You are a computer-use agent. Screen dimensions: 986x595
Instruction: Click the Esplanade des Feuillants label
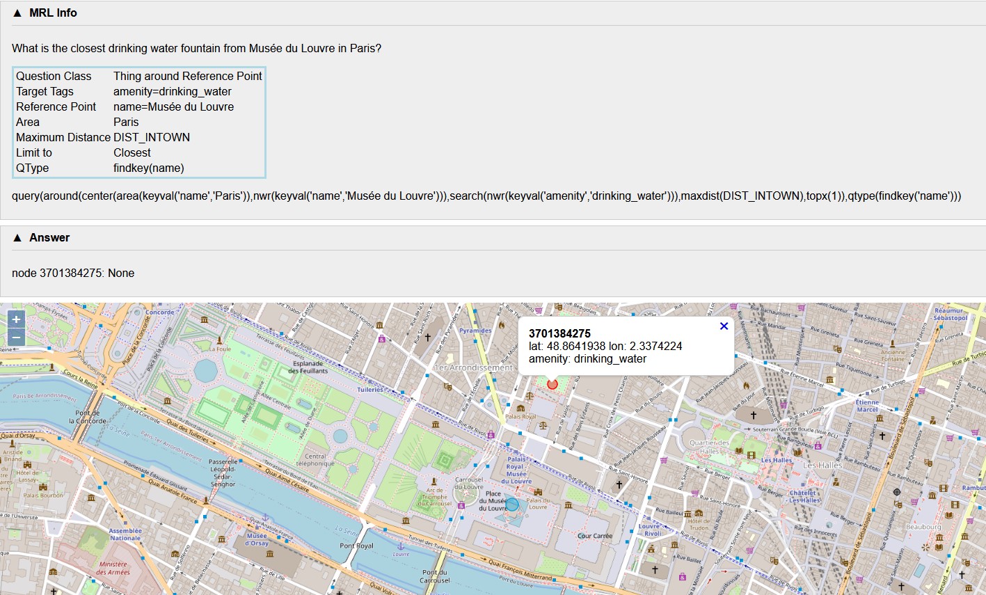(x=308, y=367)
